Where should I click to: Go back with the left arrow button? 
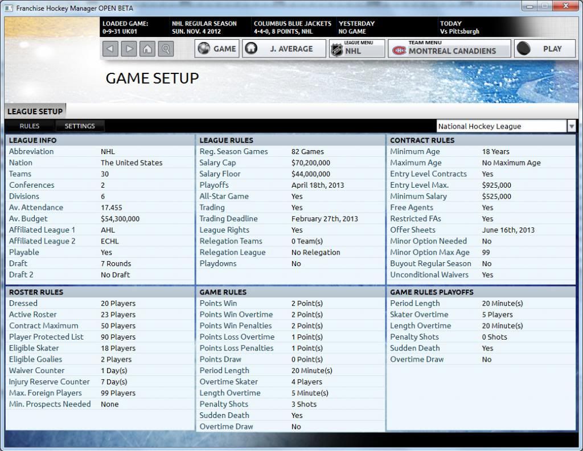tap(110, 49)
